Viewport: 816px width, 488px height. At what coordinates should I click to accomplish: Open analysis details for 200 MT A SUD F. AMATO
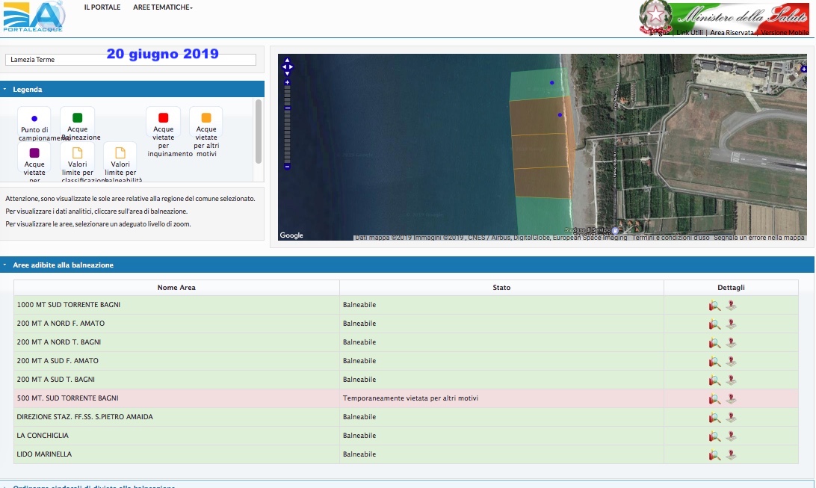tap(714, 362)
